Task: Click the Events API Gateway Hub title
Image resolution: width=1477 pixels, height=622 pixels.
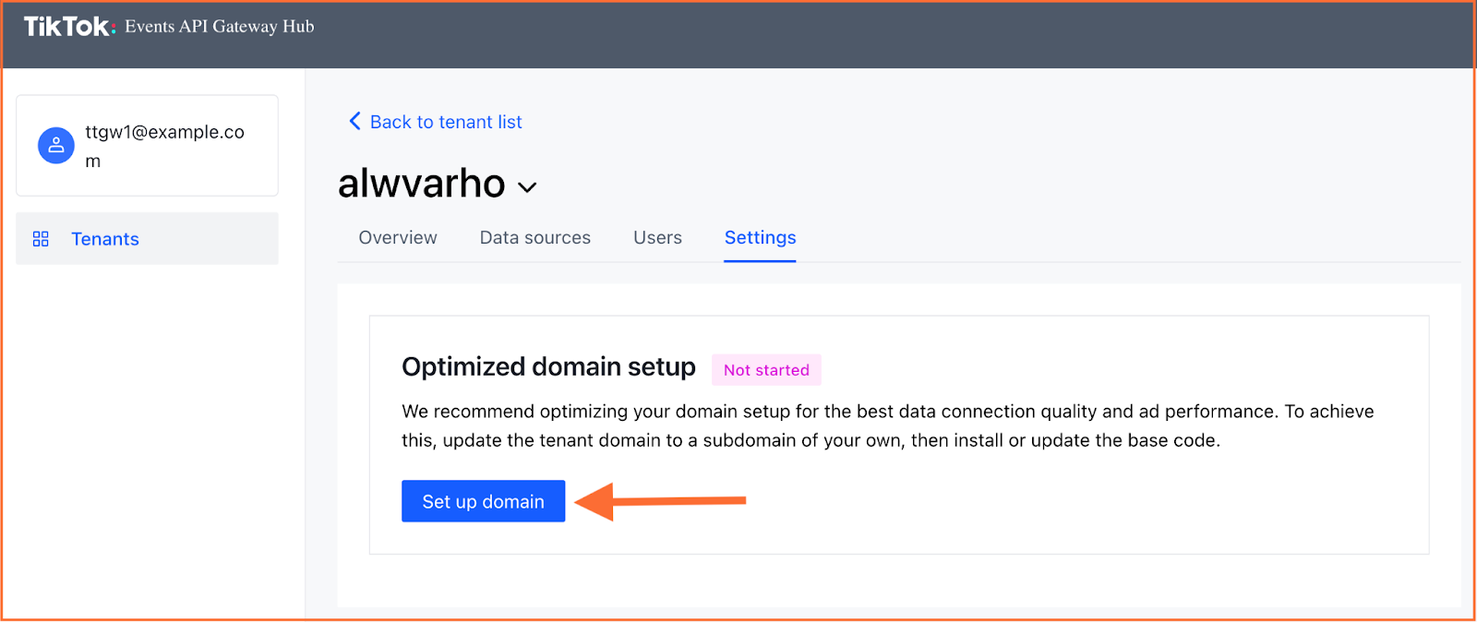Action: tap(220, 27)
